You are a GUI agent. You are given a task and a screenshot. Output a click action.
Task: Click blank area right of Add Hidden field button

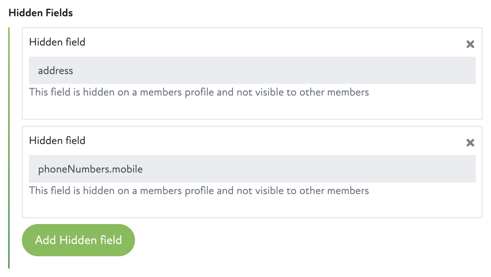click(x=297, y=240)
